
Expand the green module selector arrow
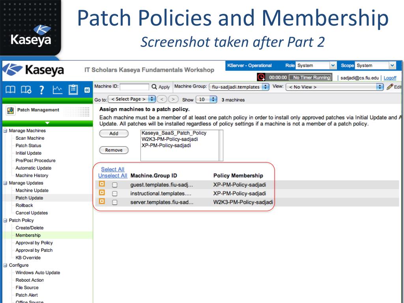(x=47, y=123)
